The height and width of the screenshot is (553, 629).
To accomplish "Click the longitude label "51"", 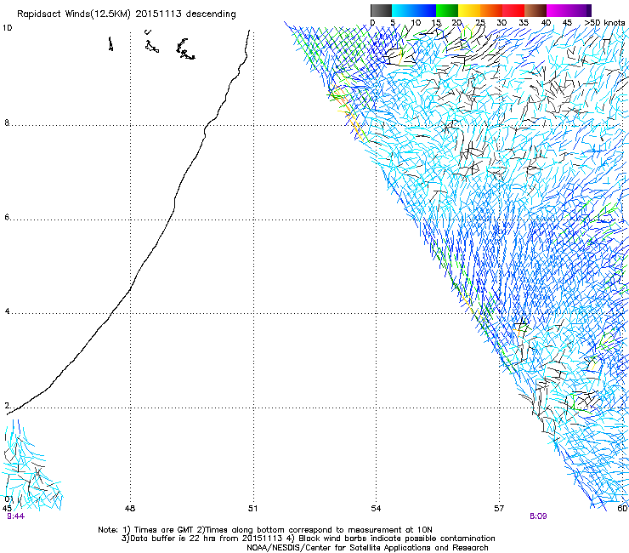I will coord(252,509).
